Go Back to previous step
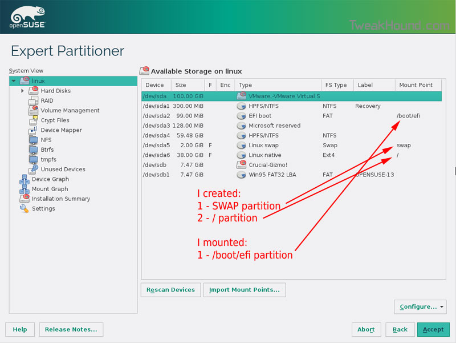Image resolution: width=456 pixels, height=343 pixels. pyautogui.click(x=400, y=329)
